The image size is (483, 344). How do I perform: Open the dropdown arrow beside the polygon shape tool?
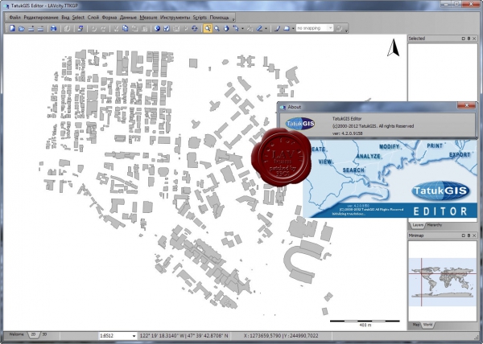(x=293, y=29)
